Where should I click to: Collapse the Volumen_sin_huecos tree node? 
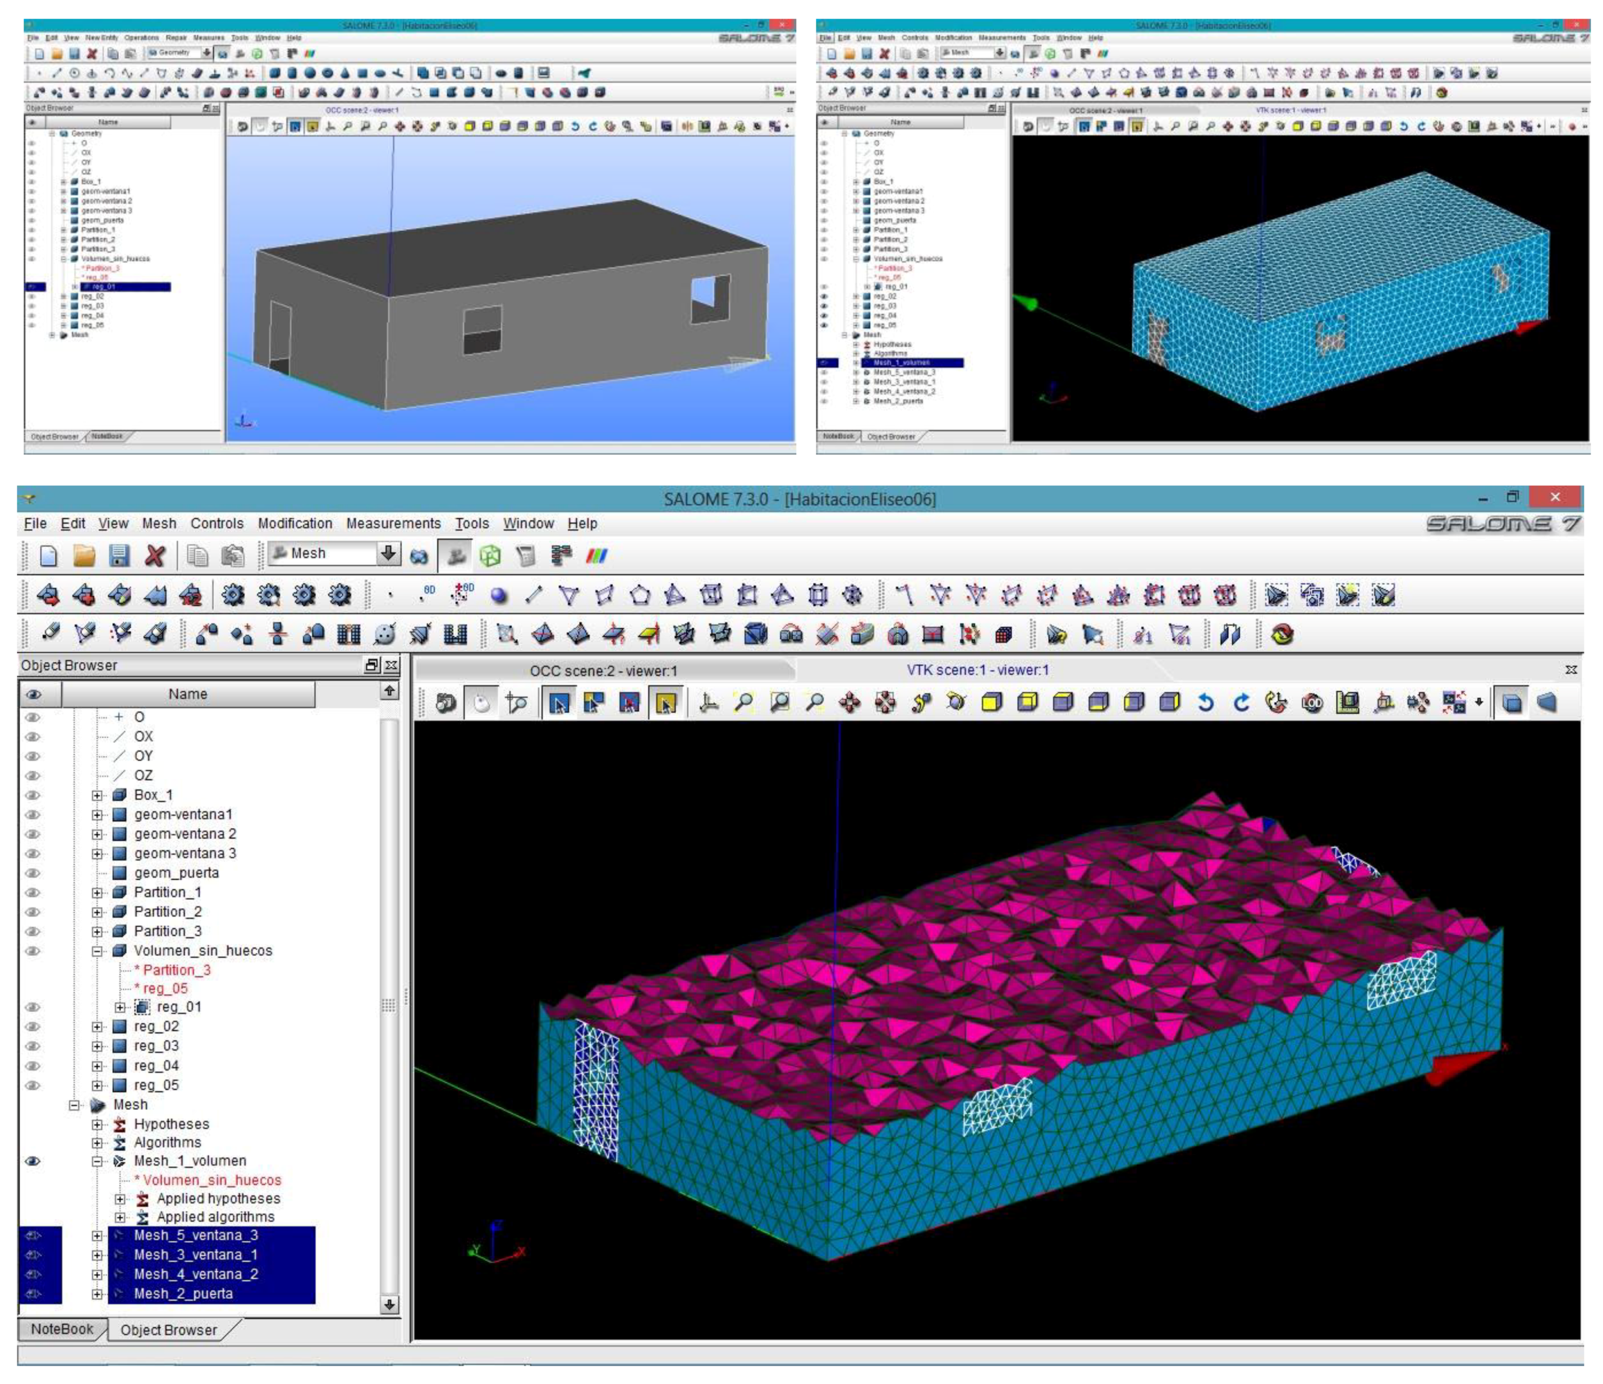(x=98, y=951)
